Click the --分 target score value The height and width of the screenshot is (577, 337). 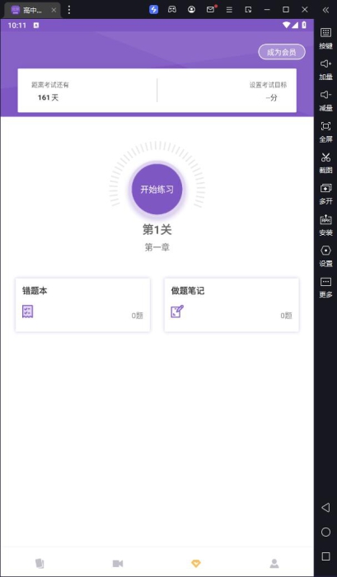(272, 97)
